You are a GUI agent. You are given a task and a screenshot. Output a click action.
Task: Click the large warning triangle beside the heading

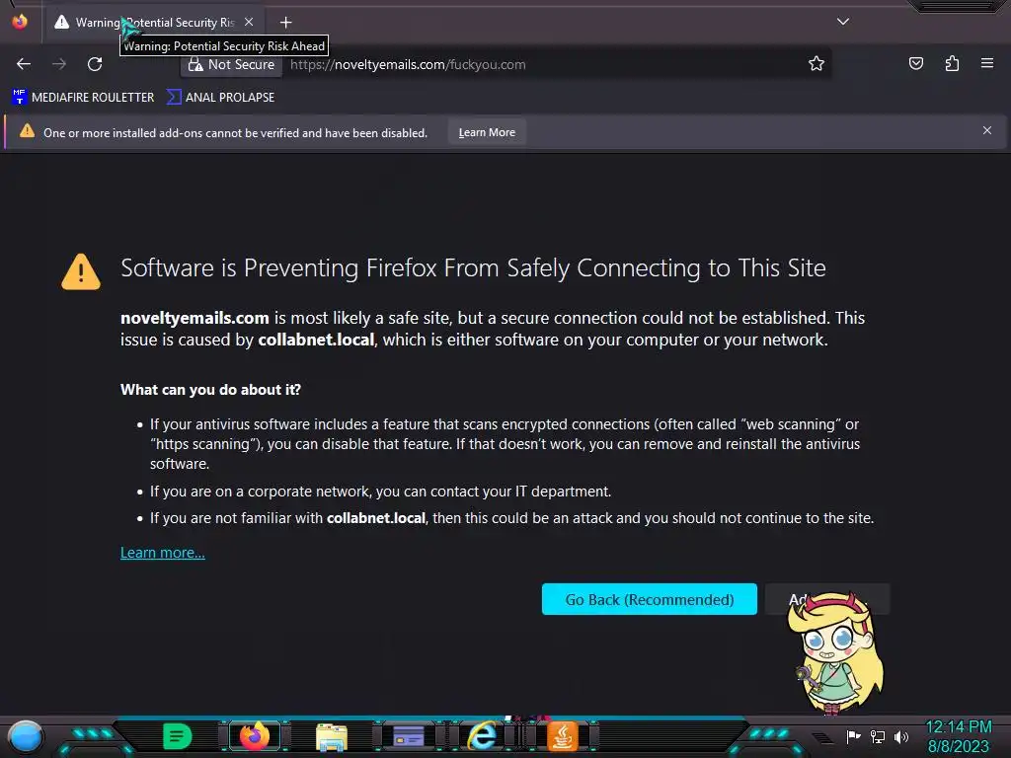(x=81, y=271)
